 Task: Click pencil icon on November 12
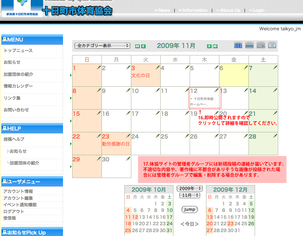pyautogui.click(x=216, y=90)
